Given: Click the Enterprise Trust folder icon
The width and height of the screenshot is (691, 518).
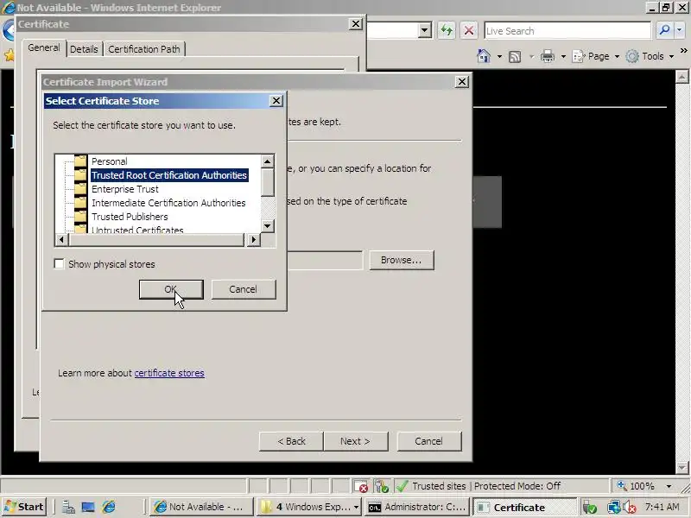Looking at the screenshot, I should pos(80,188).
